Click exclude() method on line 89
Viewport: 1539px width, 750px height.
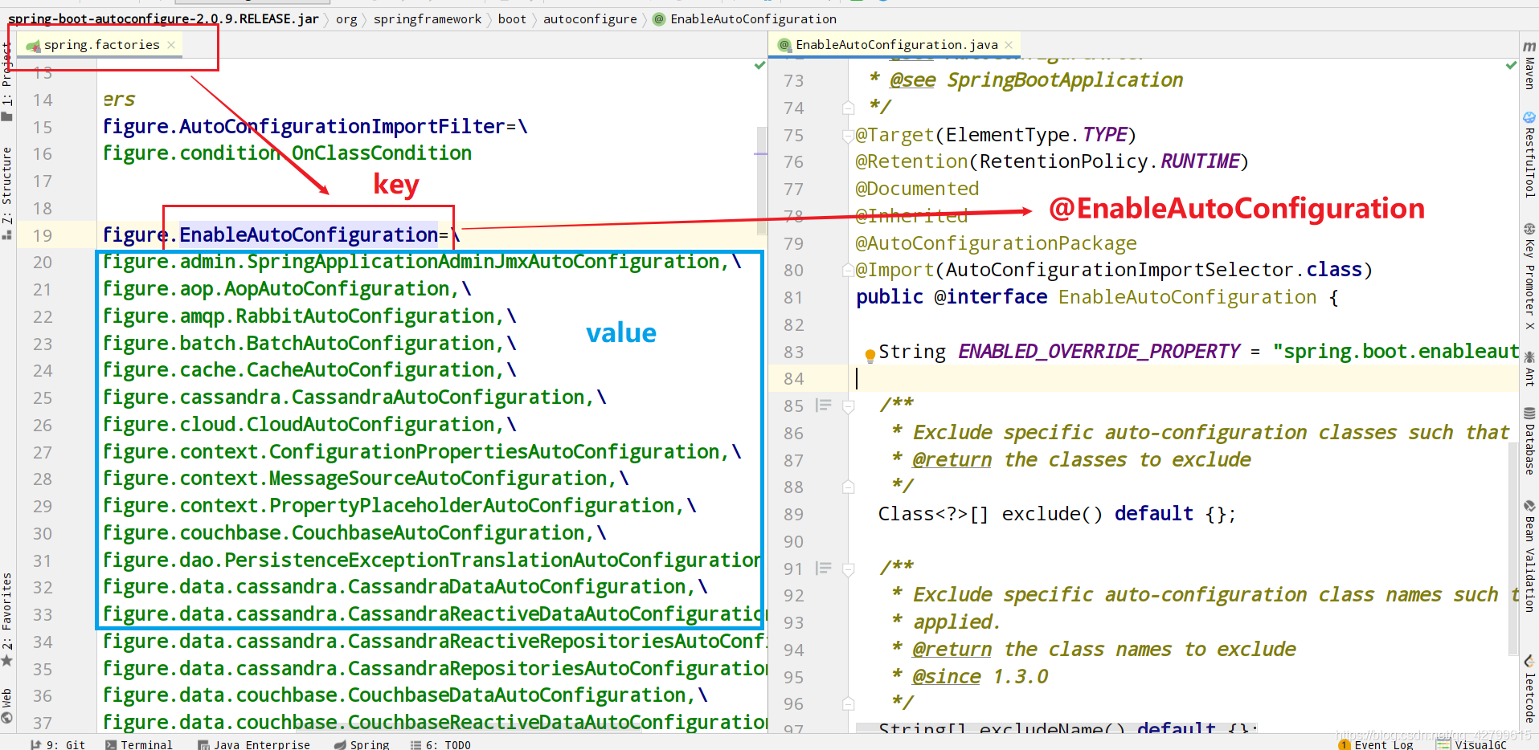(x=1052, y=514)
